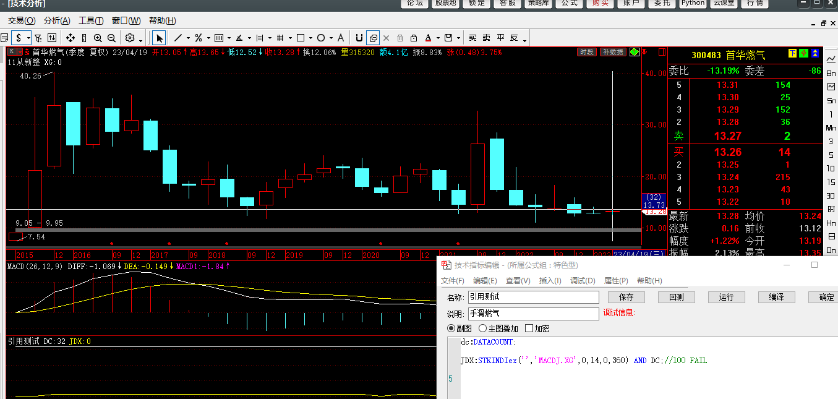Click the up-down arrows sort icon

tap(52, 38)
